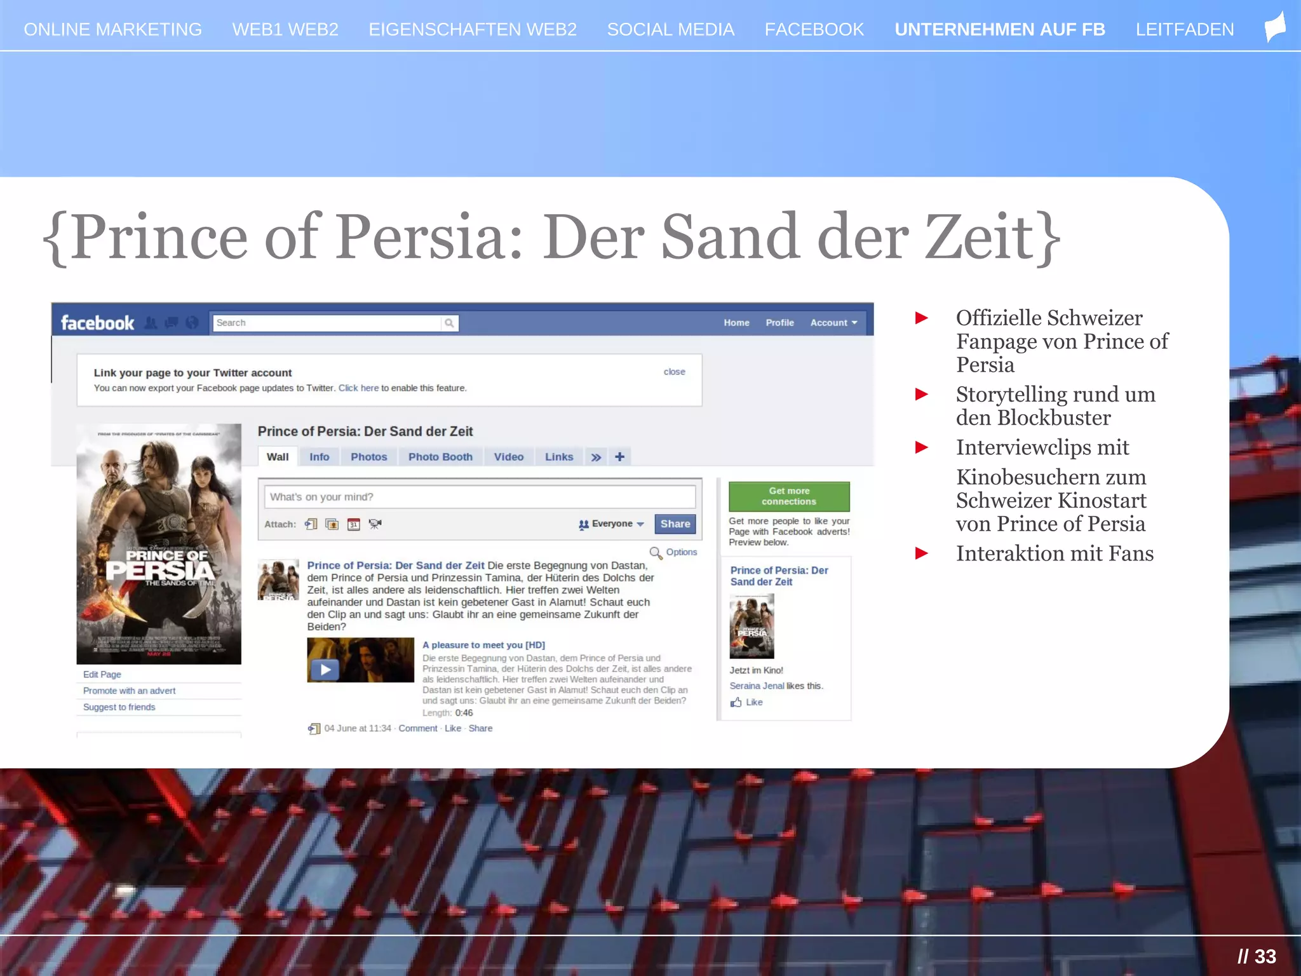Click Suggest to friends link
The image size is (1301, 976).
click(x=119, y=707)
